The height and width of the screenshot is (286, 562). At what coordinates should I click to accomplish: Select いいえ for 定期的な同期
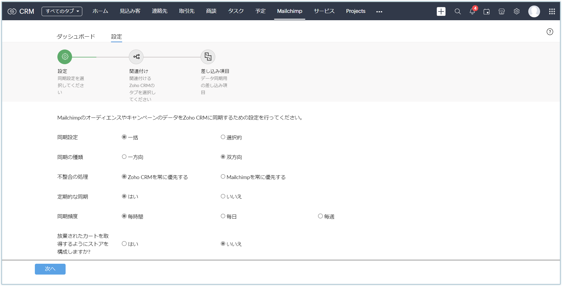tap(223, 196)
